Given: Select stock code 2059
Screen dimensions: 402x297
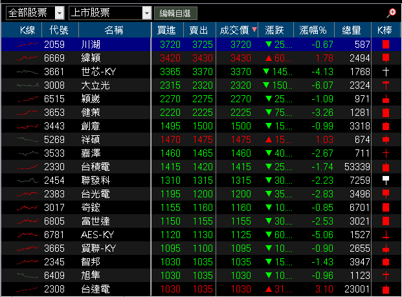Looking at the screenshot, I should pyautogui.click(x=54, y=45).
